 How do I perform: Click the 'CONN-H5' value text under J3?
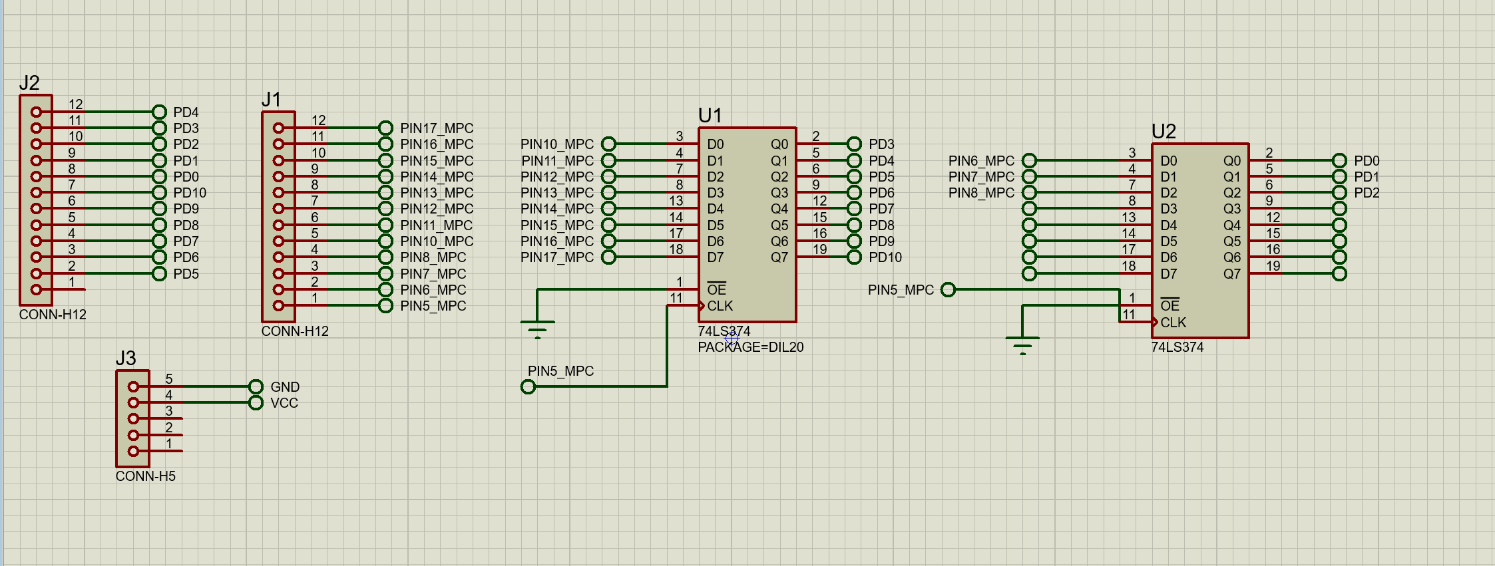[145, 476]
